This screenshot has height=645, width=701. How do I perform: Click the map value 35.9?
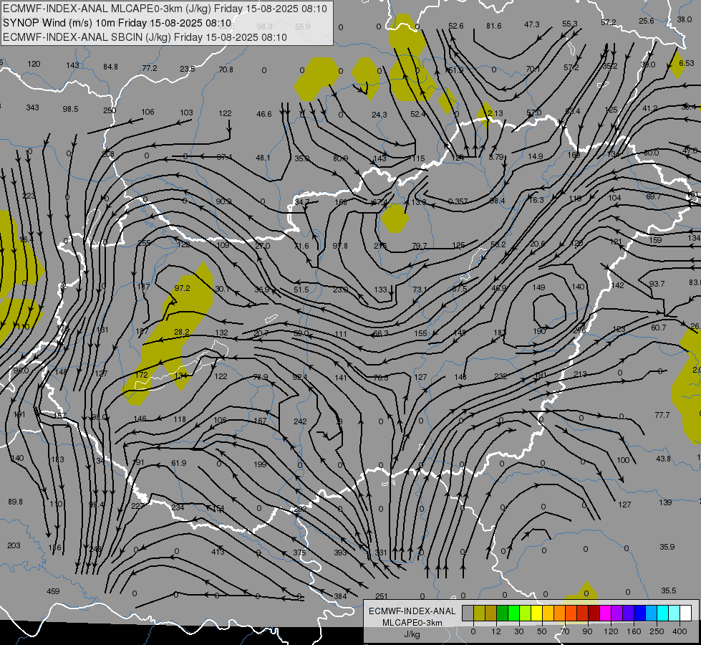(x=667, y=547)
